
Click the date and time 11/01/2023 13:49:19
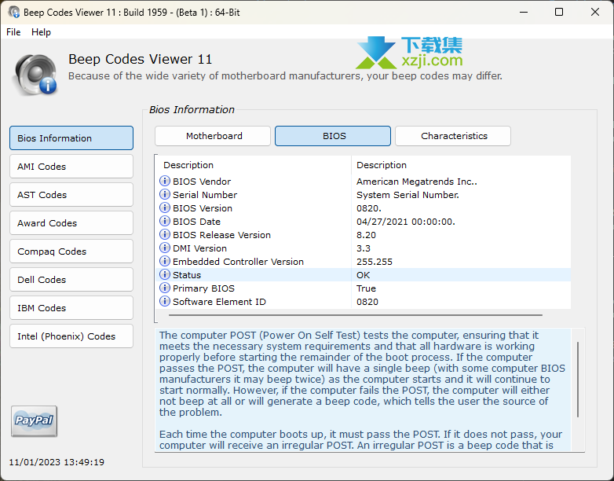point(57,462)
